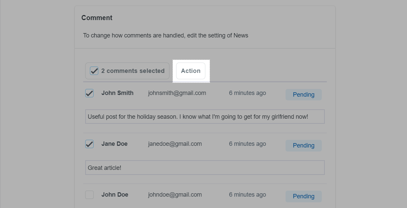Check John Doe's comment checkbox
The image size is (407, 208).
click(x=89, y=195)
